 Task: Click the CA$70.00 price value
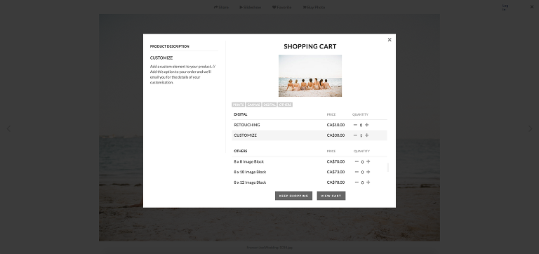[x=335, y=161]
